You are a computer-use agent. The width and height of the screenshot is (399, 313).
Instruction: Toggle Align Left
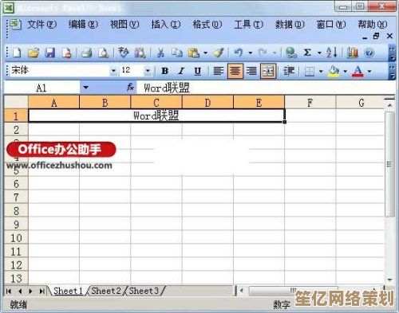(x=219, y=71)
